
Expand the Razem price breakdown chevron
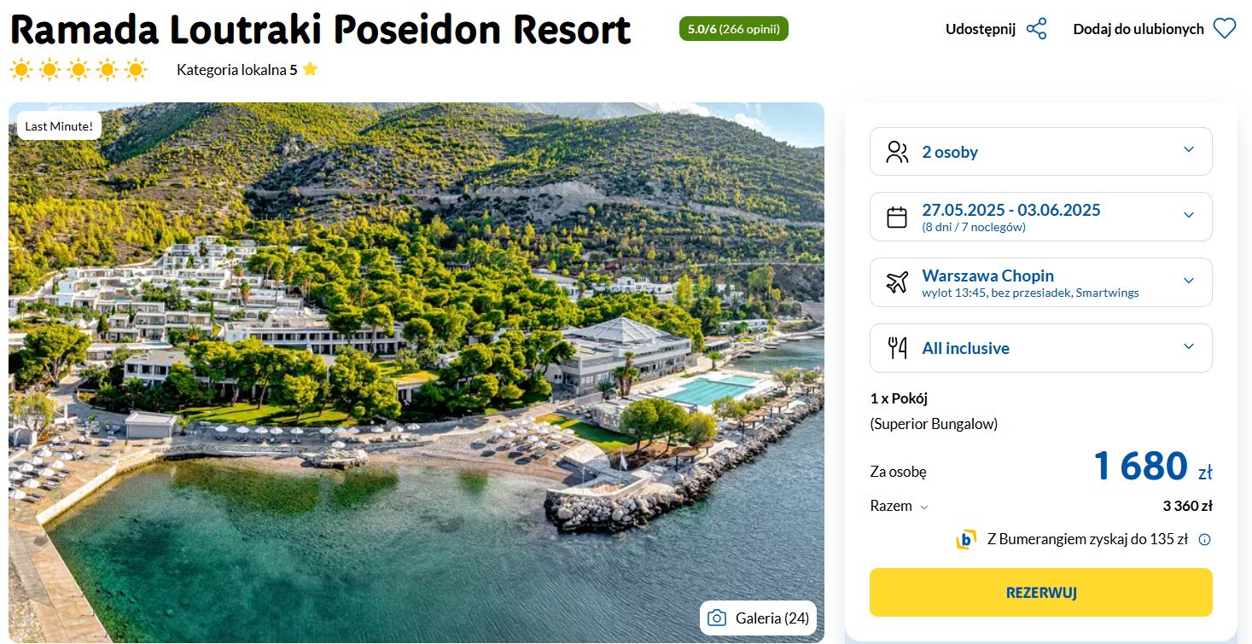tap(923, 507)
